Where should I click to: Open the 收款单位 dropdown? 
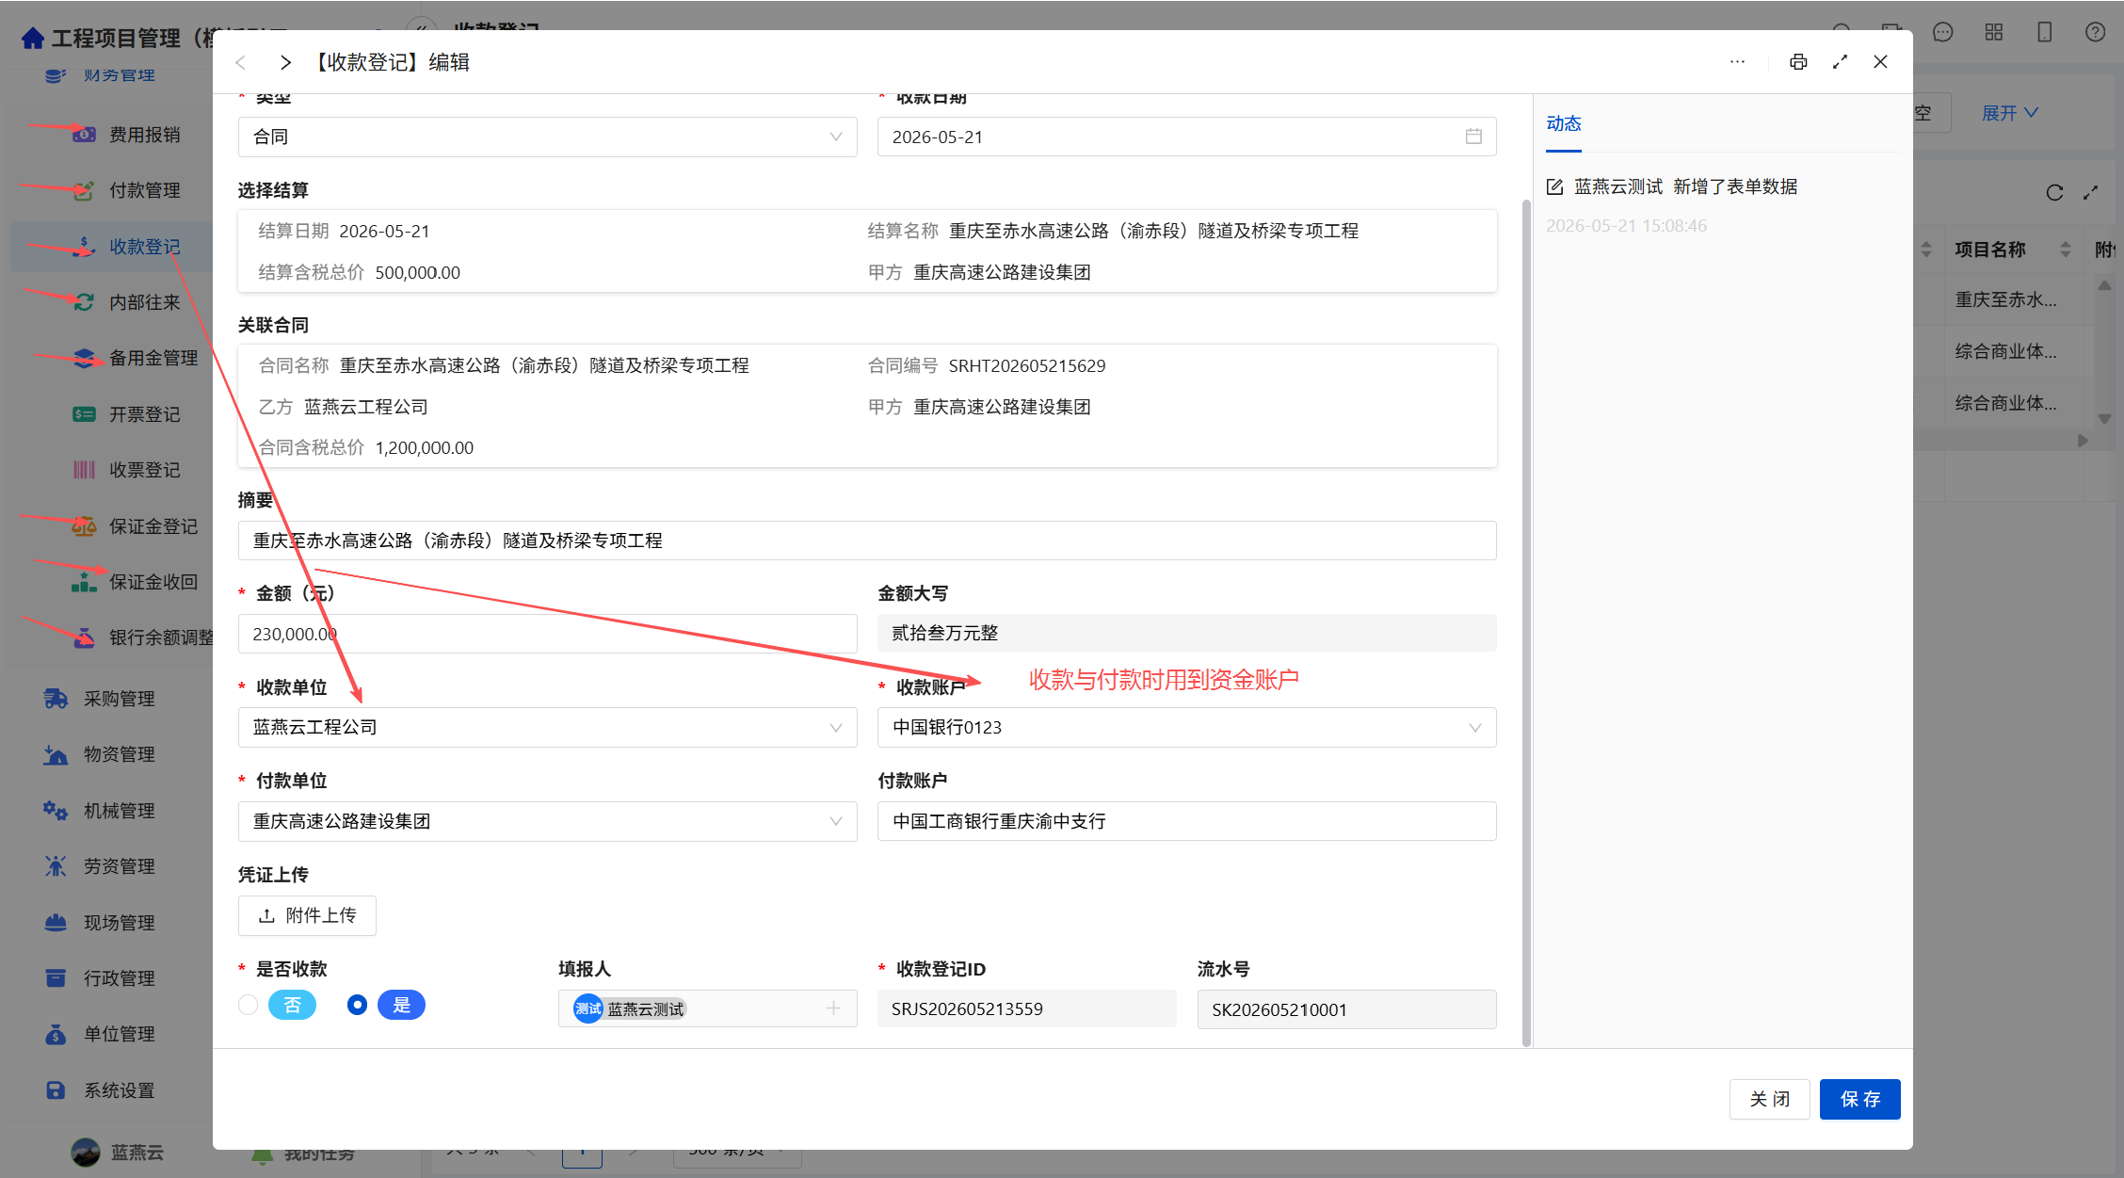pos(547,727)
